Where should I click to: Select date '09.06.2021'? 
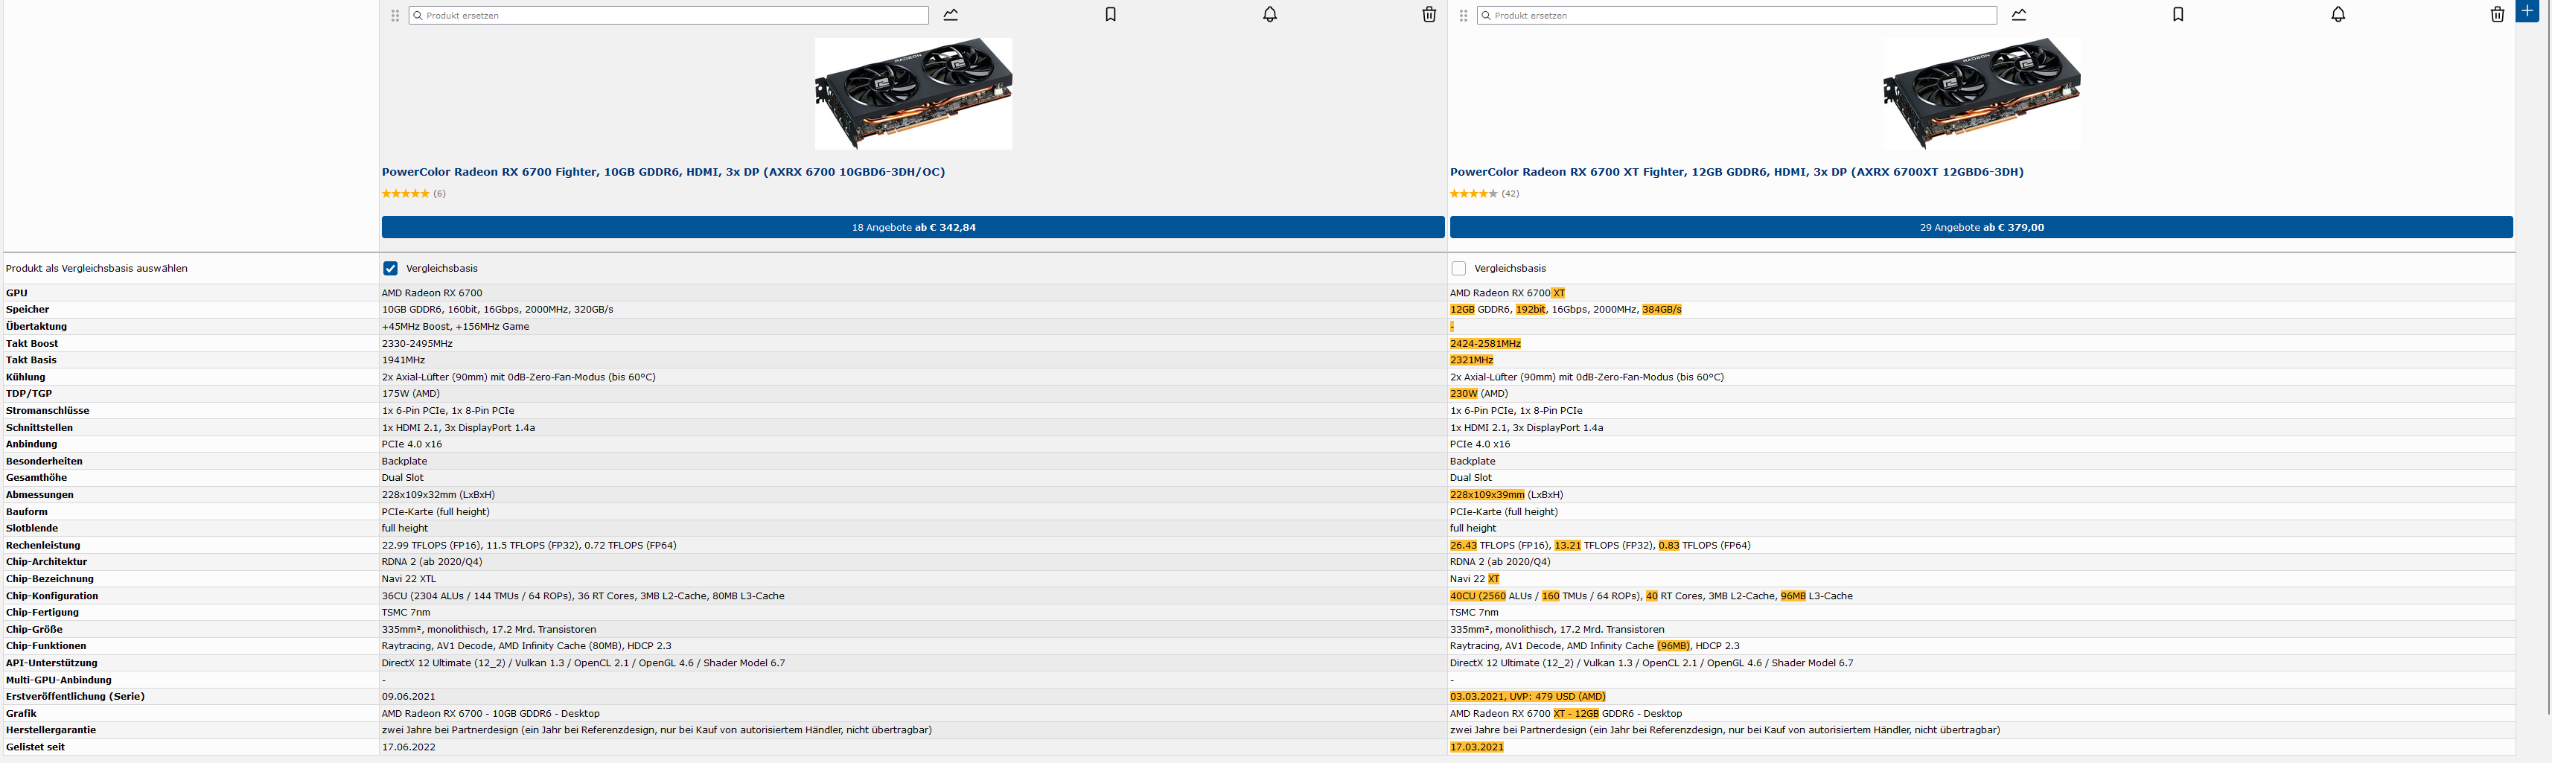click(x=408, y=697)
